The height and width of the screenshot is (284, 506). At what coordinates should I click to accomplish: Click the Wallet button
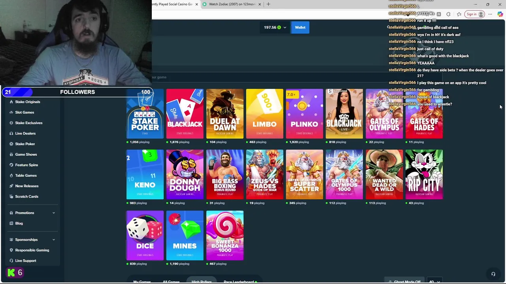300,28
